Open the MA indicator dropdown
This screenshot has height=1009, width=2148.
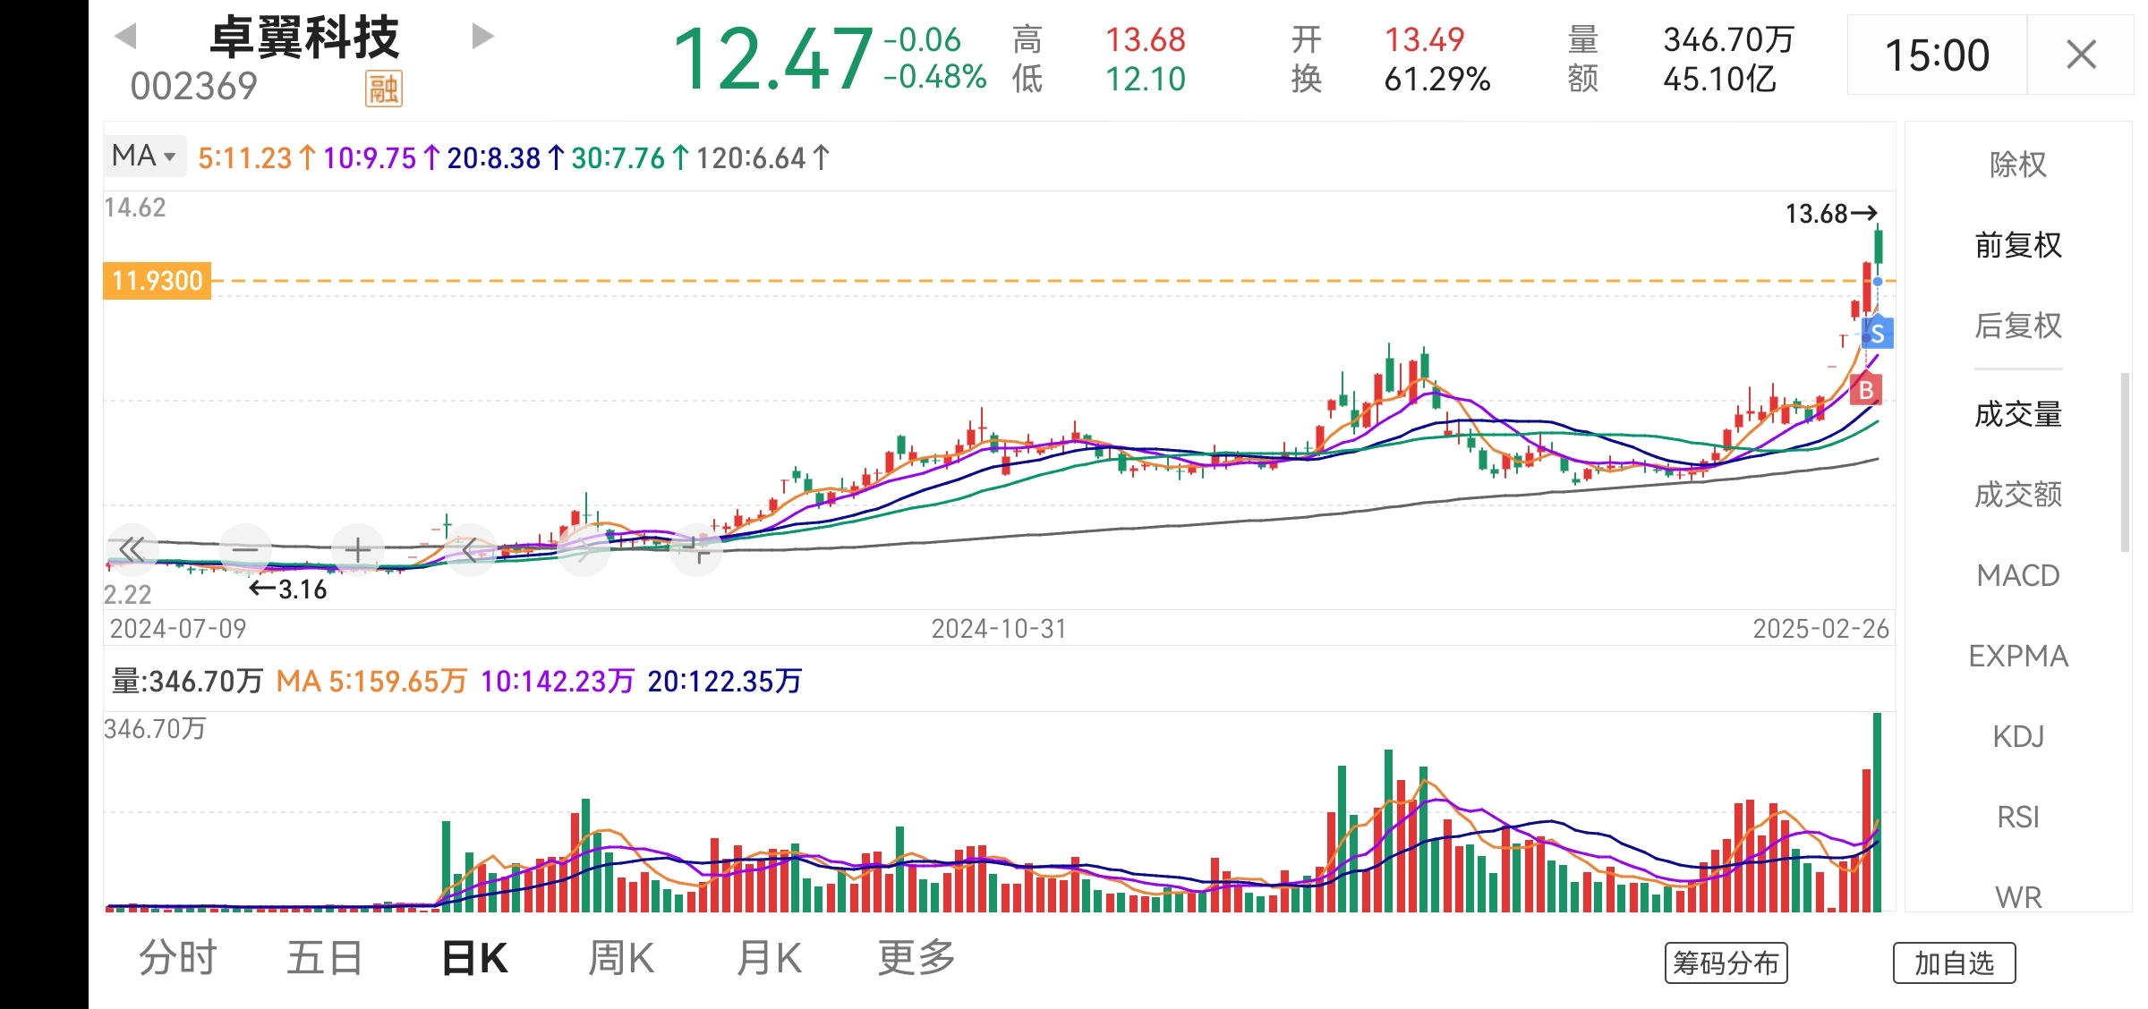coord(143,156)
